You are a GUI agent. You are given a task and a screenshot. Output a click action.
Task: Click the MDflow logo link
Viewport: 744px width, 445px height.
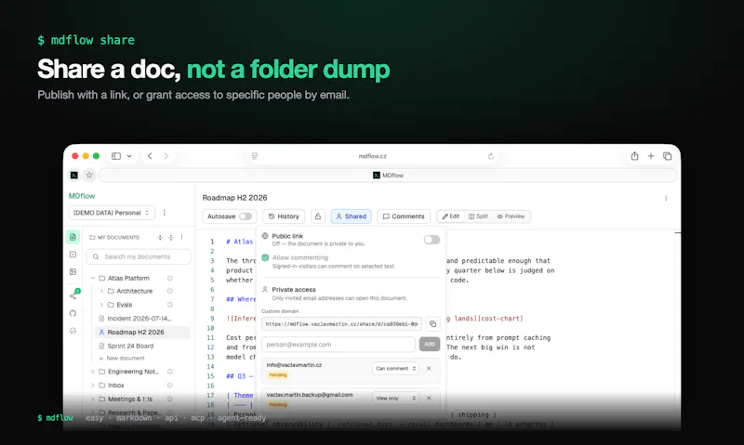82,196
